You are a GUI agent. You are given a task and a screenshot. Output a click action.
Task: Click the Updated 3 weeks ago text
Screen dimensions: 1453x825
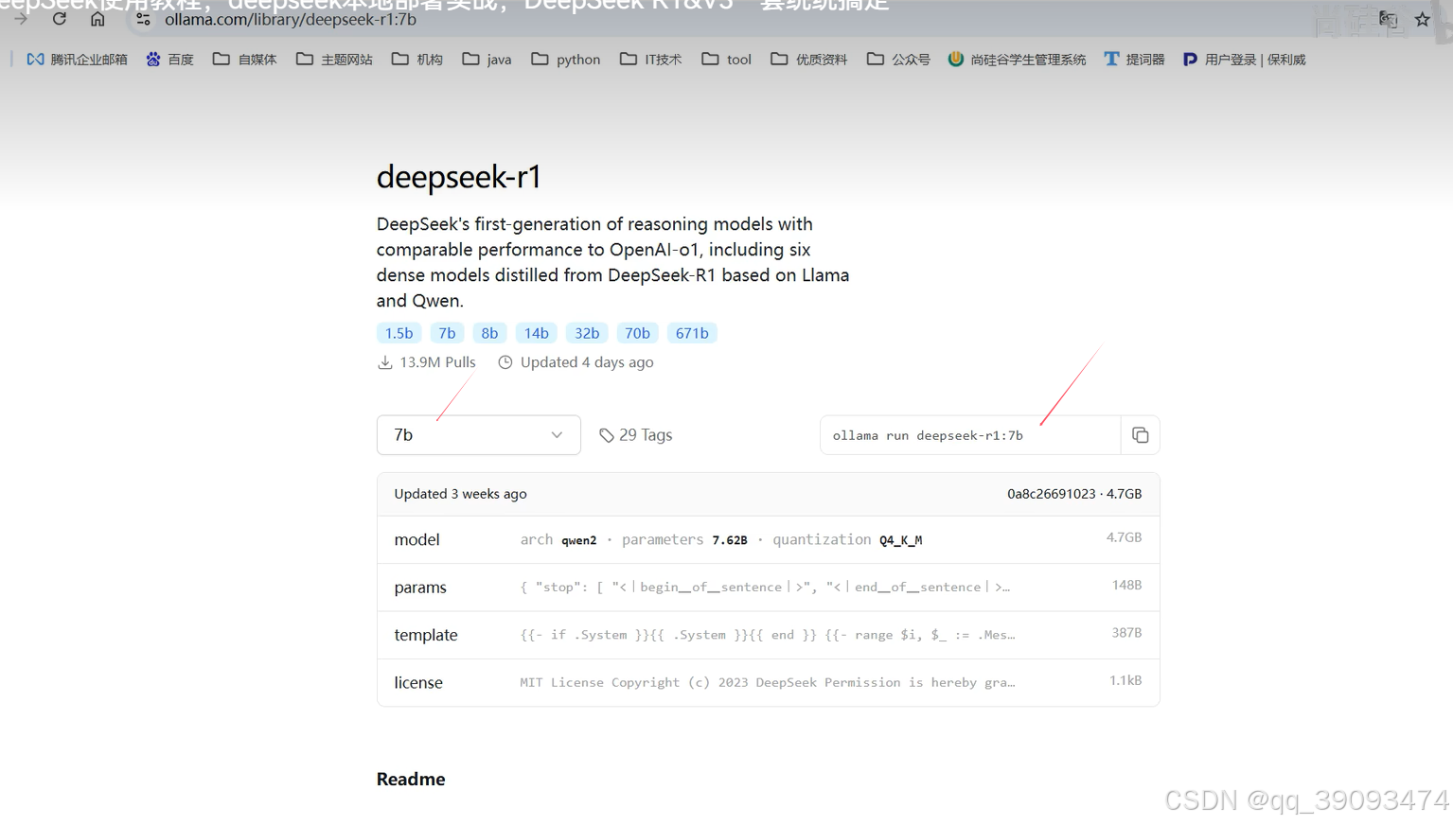click(460, 494)
